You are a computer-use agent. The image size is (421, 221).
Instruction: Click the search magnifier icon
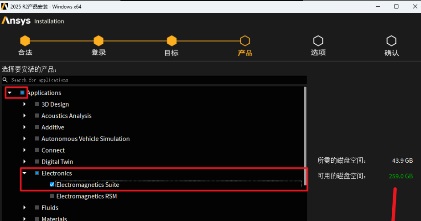(6, 80)
